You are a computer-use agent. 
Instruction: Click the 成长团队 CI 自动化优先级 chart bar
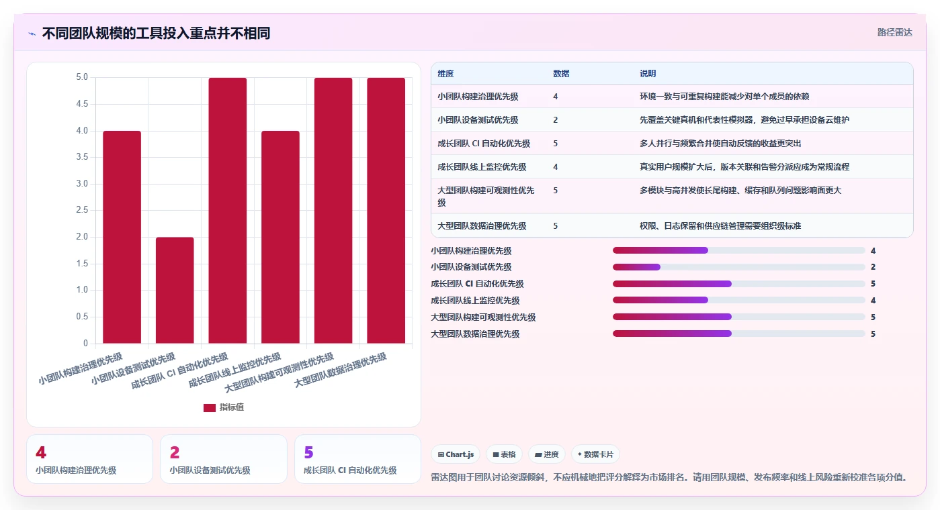click(x=228, y=211)
